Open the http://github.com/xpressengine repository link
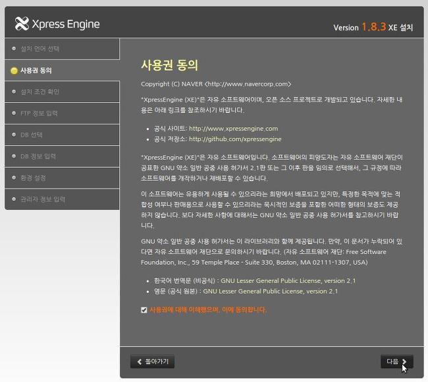This screenshot has height=382, width=428. pyautogui.click(x=235, y=139)
